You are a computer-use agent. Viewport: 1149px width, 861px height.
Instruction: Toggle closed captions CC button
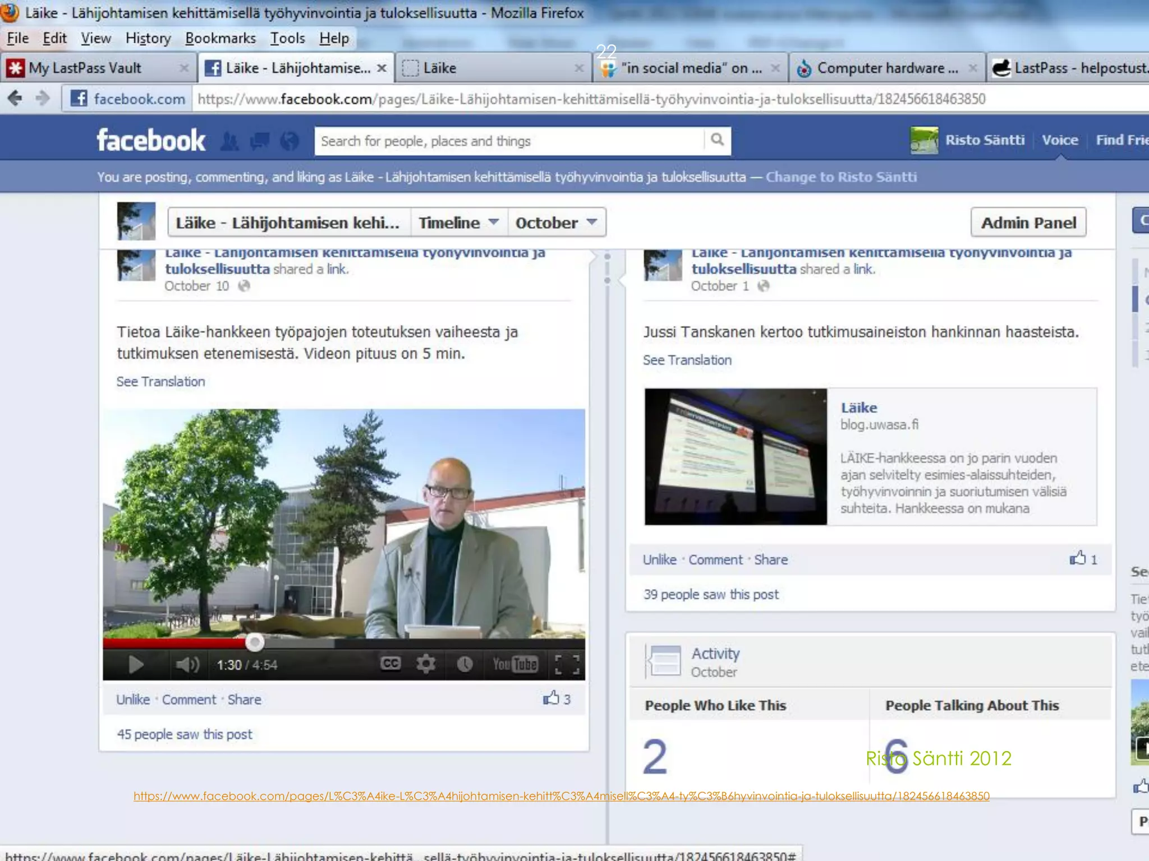pyautogui.click(x=390, y=664)
